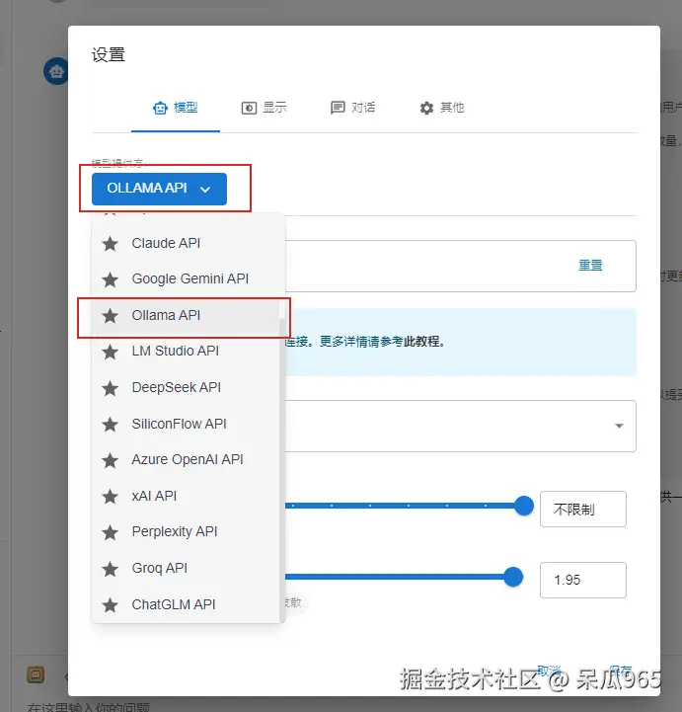Click the star icon beside SiliconFlow API
Viewport: 682px width, 712px height.
tap(110, 424)
